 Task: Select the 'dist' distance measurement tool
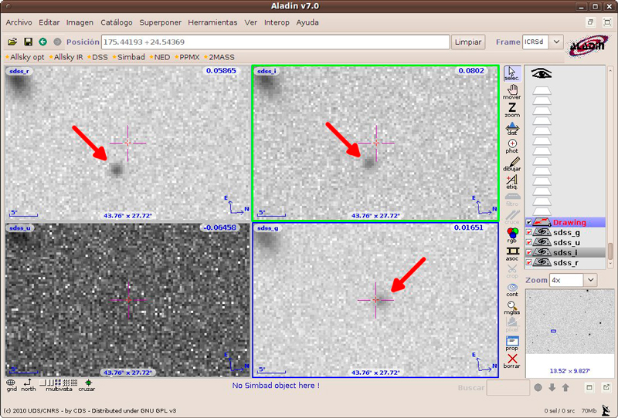pyautogui.click(x=512, y=128)
